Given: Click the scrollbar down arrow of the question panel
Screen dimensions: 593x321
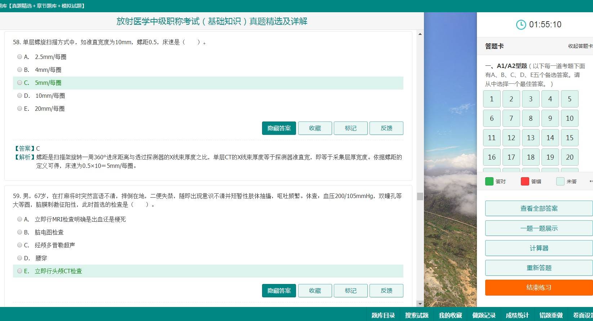Looking at the screenshot, I should 420,304.
